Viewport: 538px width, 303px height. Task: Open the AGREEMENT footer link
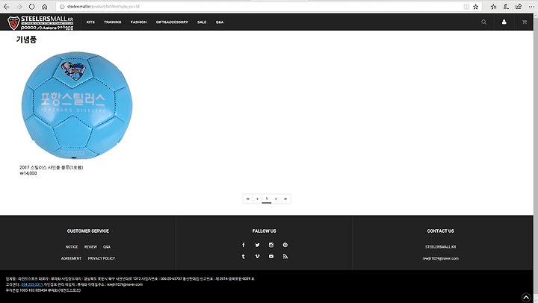point(71,258)
